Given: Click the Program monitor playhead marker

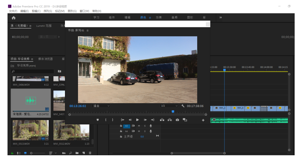Looking at the screenshot, I should [173, 112].
